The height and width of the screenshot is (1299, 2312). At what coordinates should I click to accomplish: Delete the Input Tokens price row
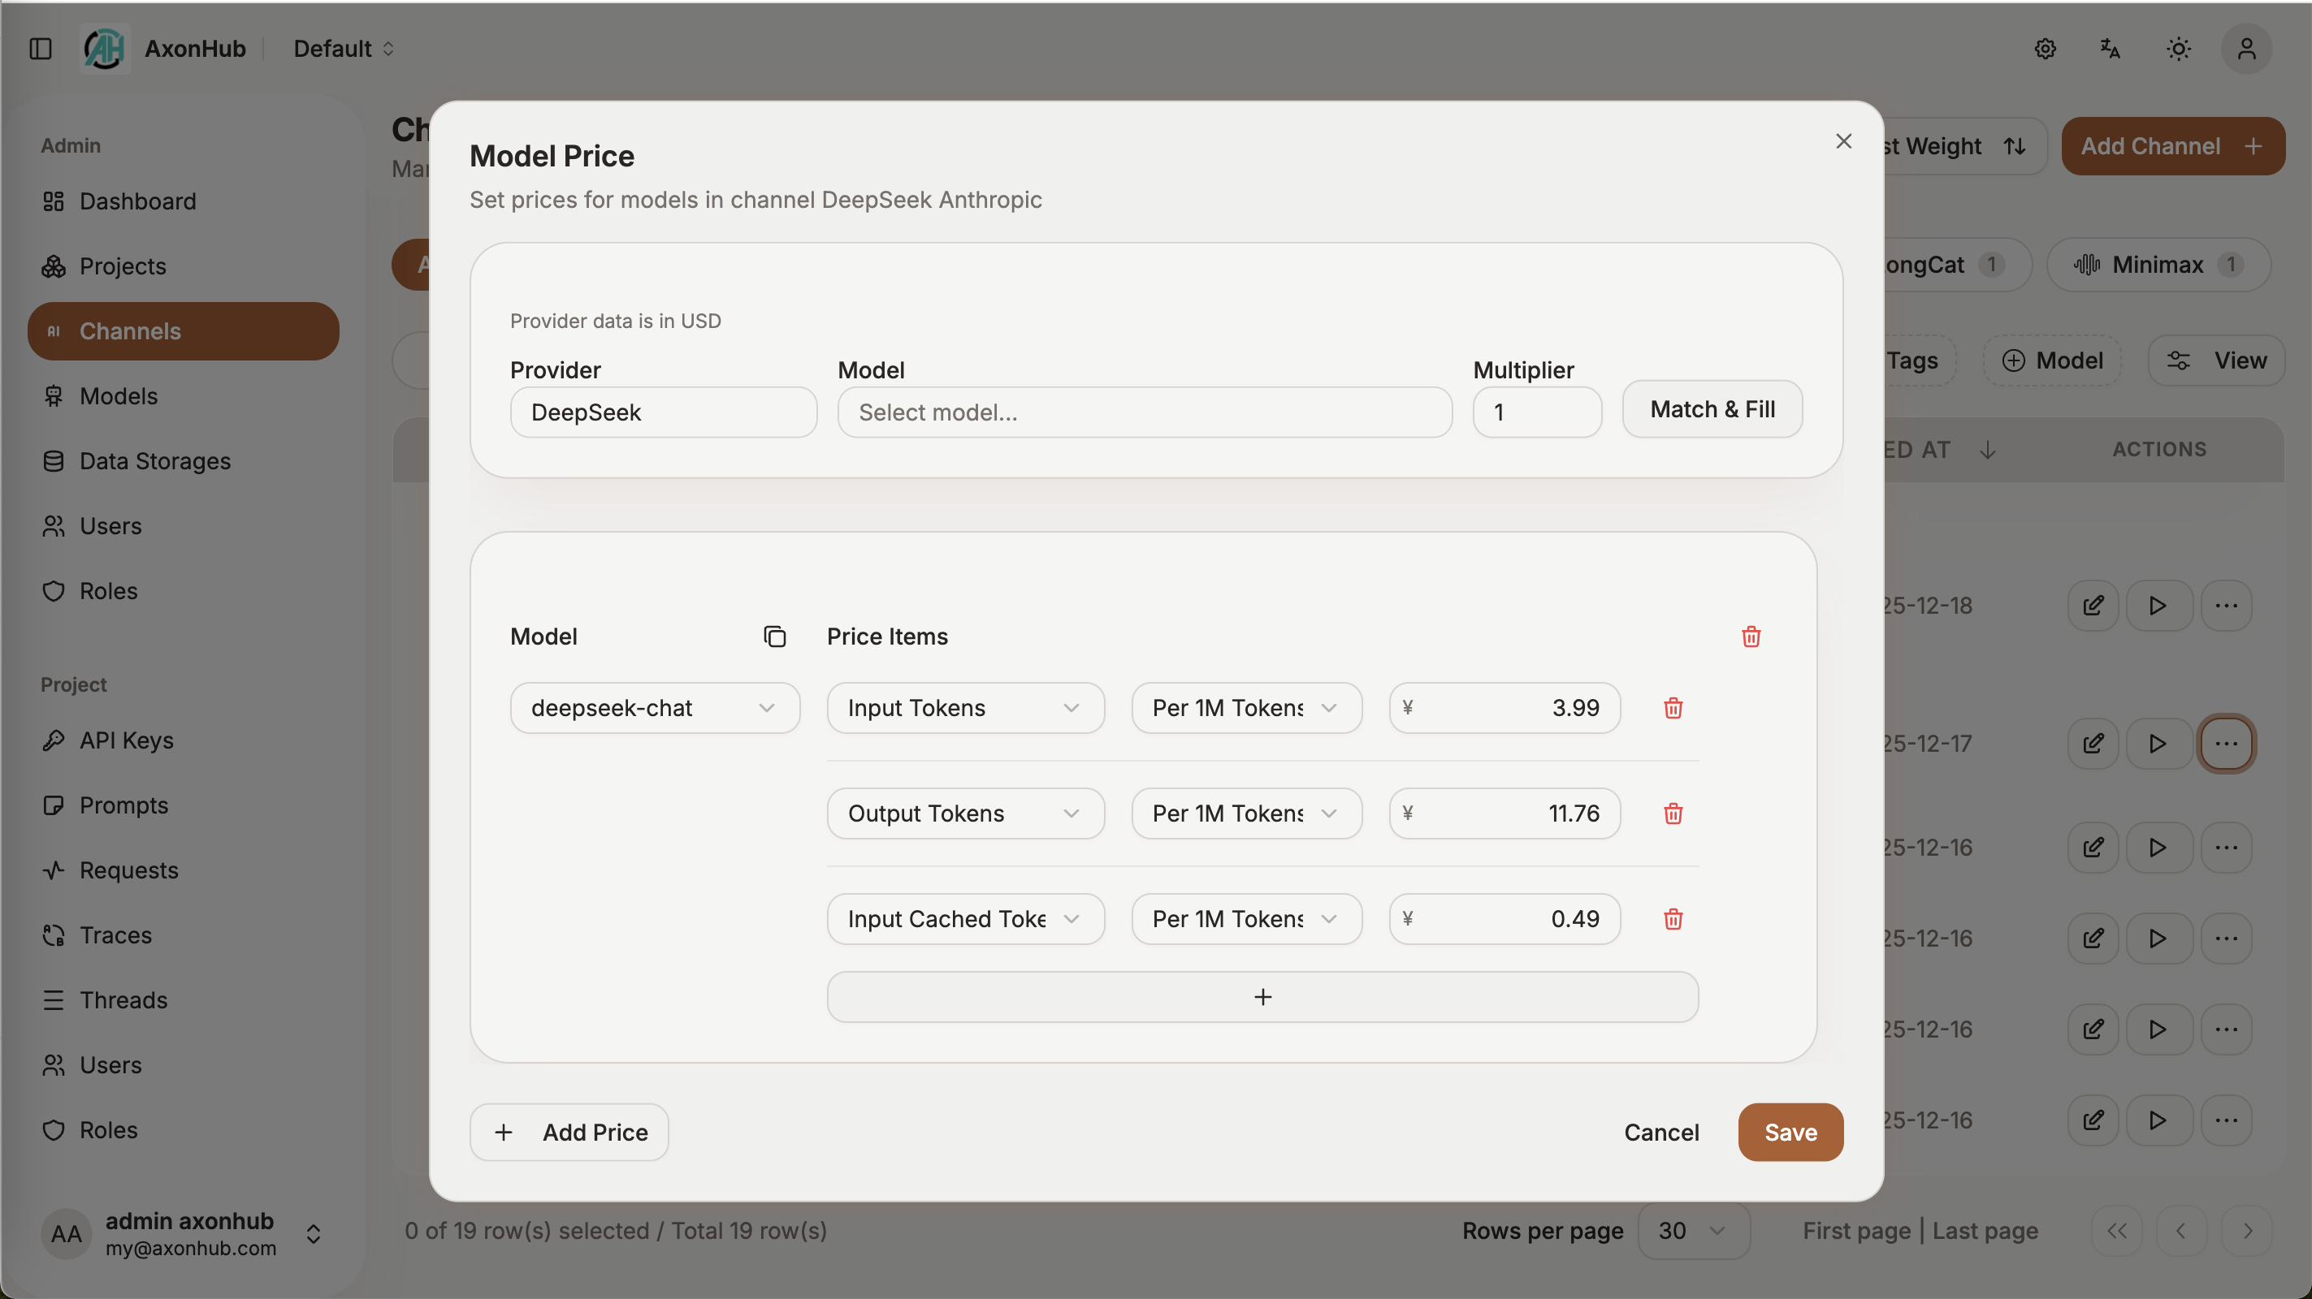(x=1673, y=708)
